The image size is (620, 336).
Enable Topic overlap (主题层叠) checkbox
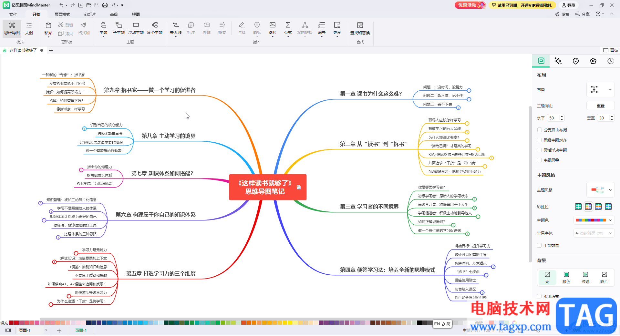[539, 160]
